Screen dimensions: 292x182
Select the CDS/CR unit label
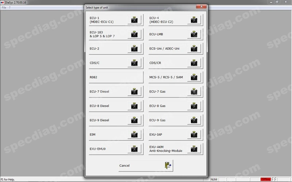tap(155, 63)
